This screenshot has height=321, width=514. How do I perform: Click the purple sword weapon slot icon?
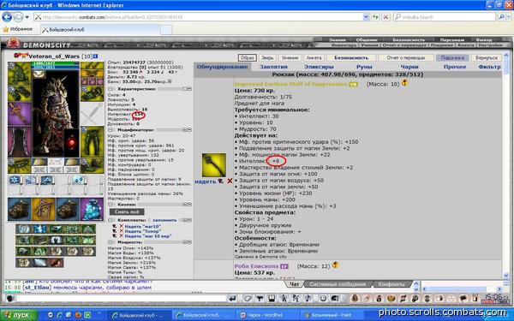(20, 114)
